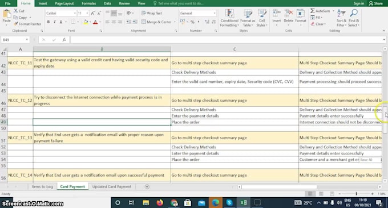Screen dimensions: 388x208
Task: Click the Share button
Action: 375,3
